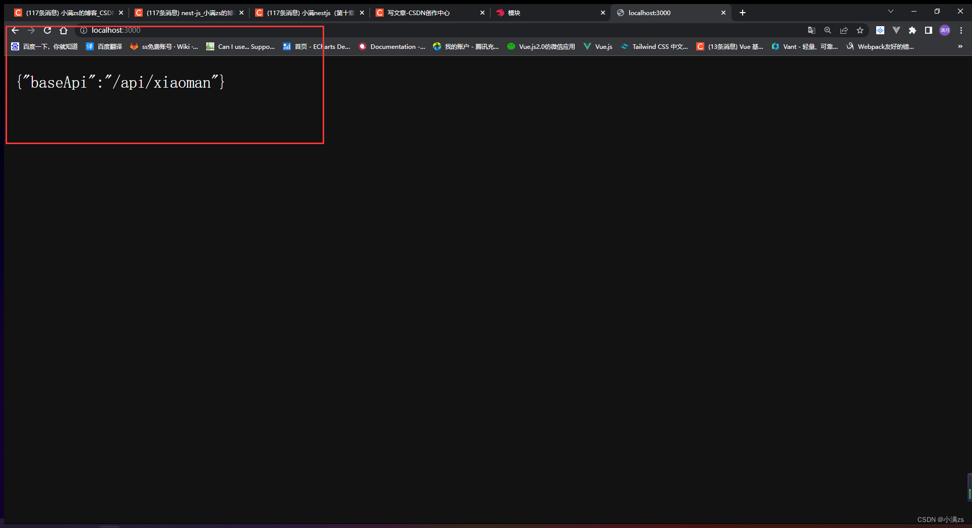Open the Tailwind CSS 中文 bookmark
The image size is (972, 528).
click(654, 46)
